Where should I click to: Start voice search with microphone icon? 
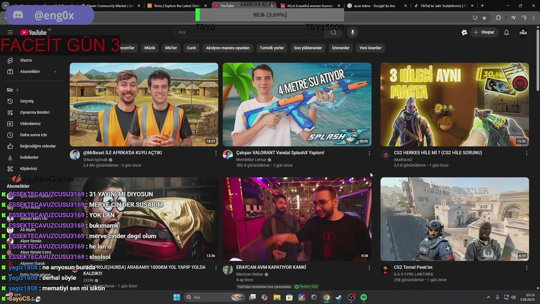coord(353,32)
